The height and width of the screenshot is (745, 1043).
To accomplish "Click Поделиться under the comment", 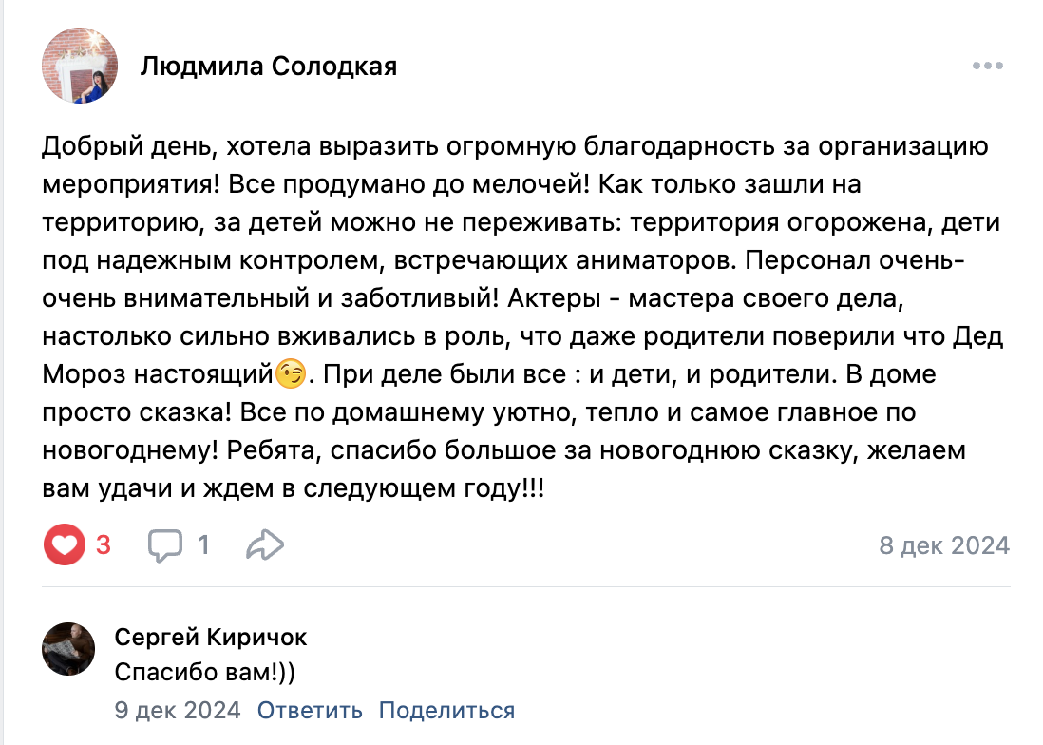I will tap(446, 710).
